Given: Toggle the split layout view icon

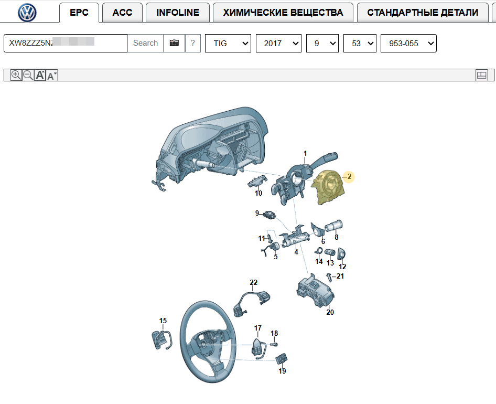Looking at the screenshot, I should coord(481,76).
